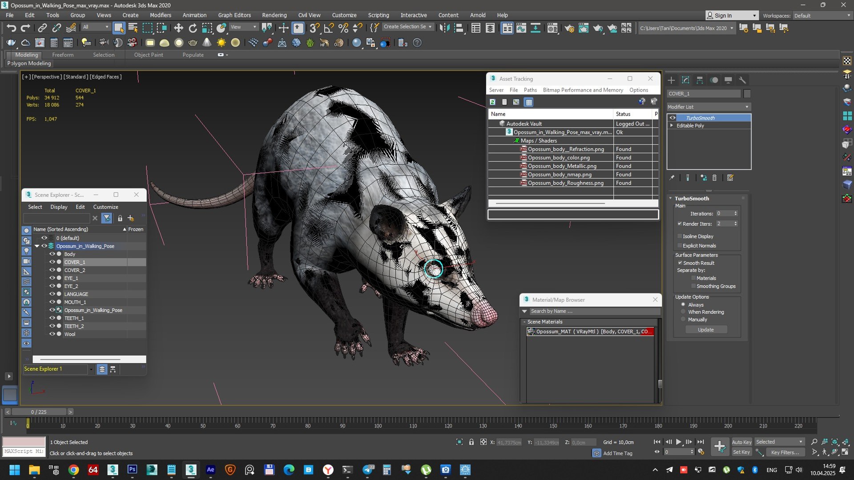The width and height of the screenshot is (854, 480).
Task: Toggle TurboSmooth modifier eye icon
Action: click(673, 118)
